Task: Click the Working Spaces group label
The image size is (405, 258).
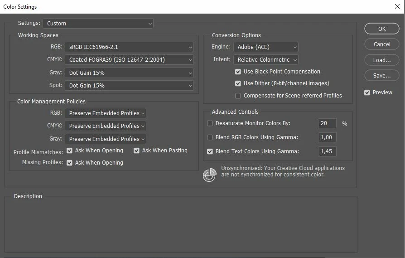Action: point(38,35)
